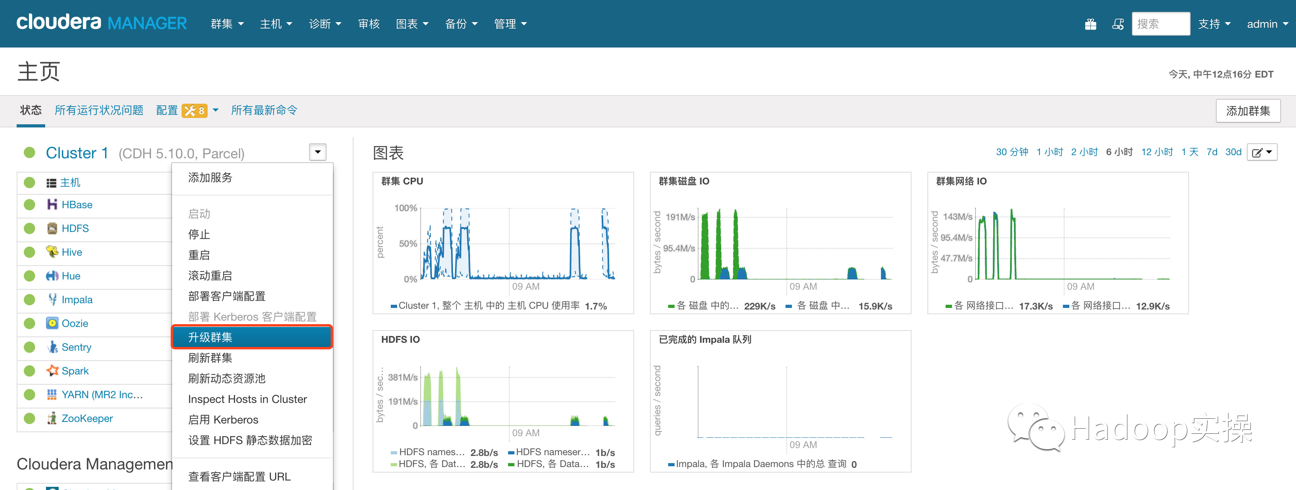Image resolution: width=1296 pixels, height=490 pixels.
Task: Click the ZooKeeper service icon
Action: (x=52, y=418)
